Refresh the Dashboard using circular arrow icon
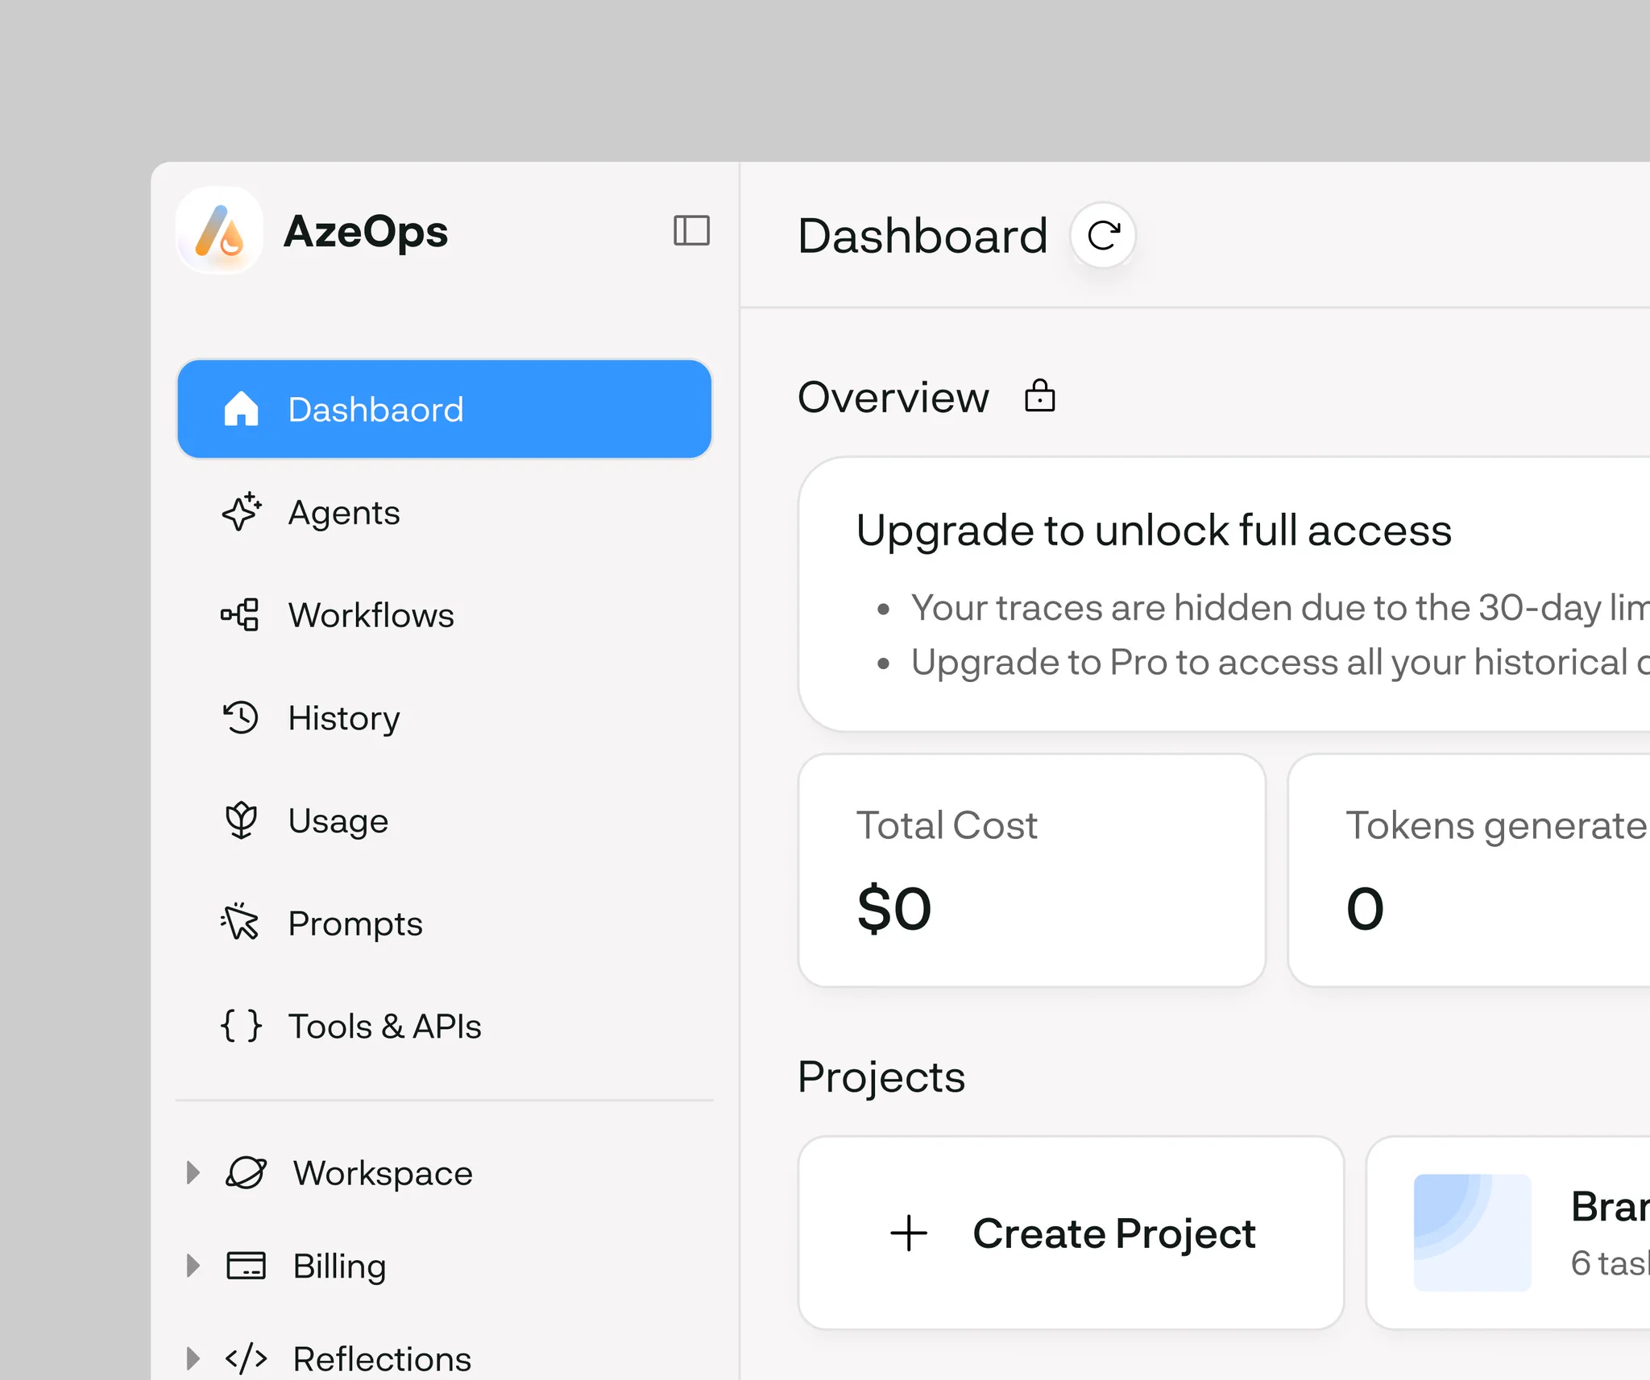This screenshot has height=1380, width=1650. (1103, 235)
